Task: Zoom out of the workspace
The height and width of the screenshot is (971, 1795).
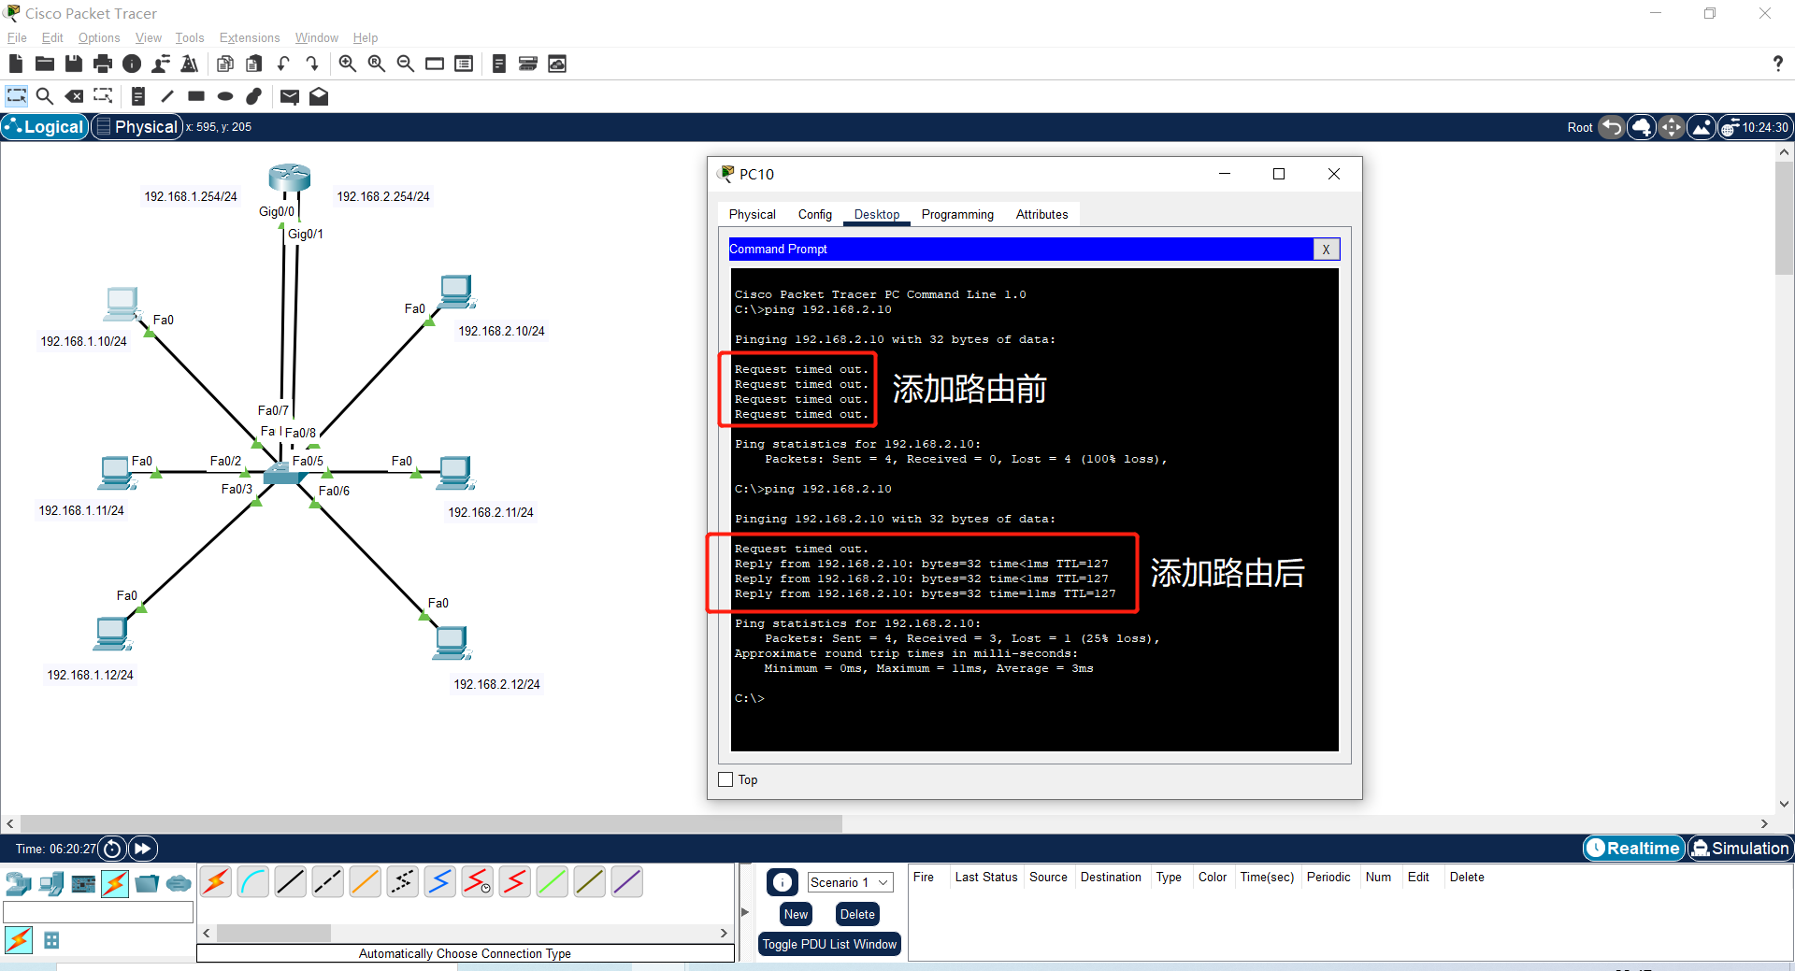Action: pos(406,64)
